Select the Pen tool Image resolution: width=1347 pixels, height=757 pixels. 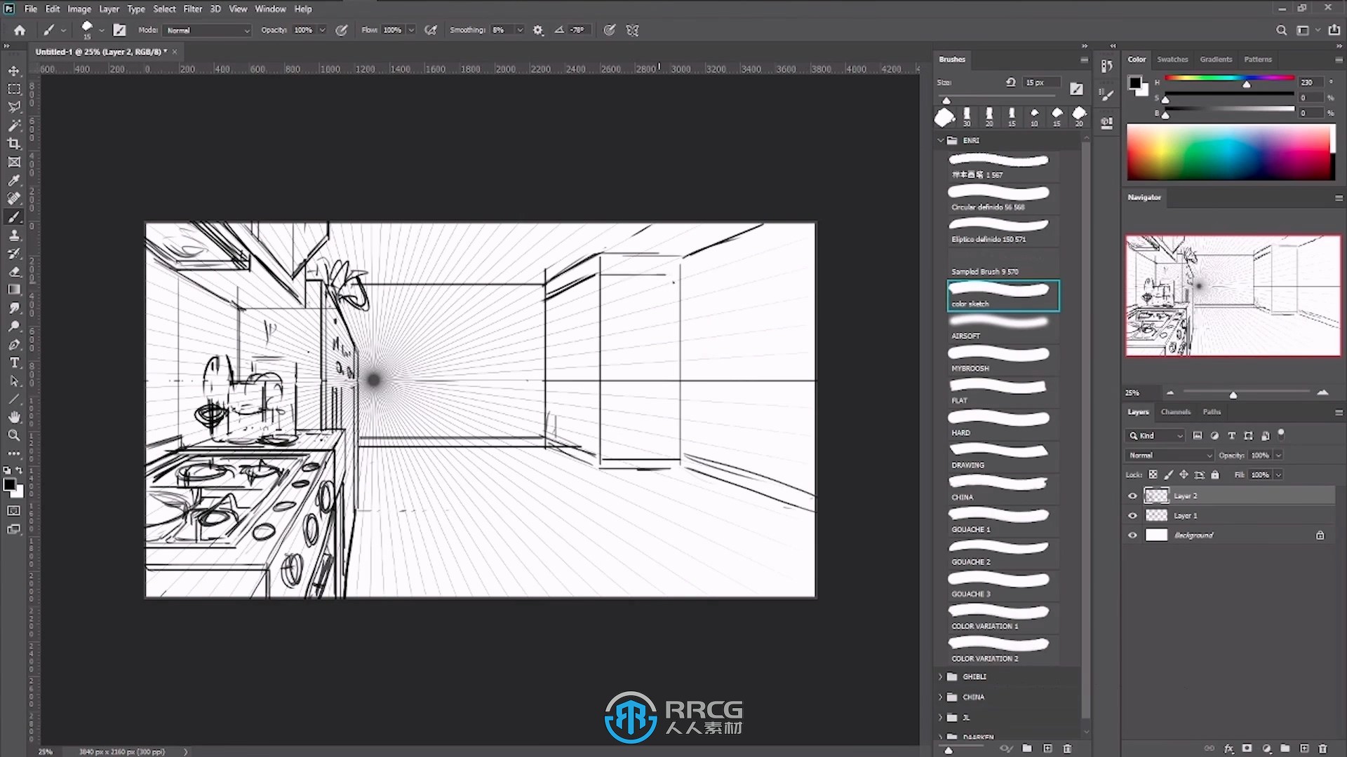[x=14, y=344]
